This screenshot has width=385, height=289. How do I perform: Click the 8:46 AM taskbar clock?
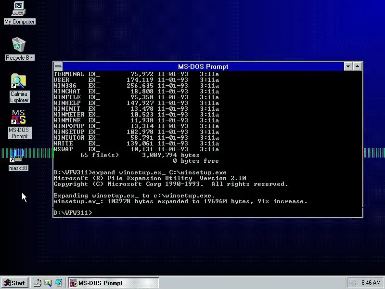(371, 283)
